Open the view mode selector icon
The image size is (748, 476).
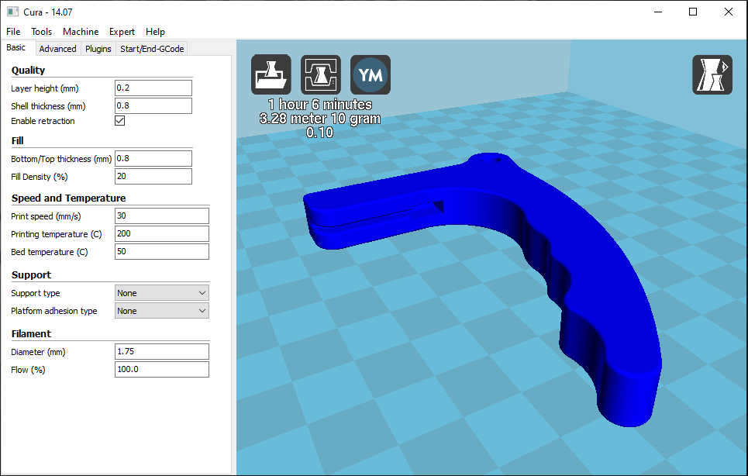click(x=712, y=74)
